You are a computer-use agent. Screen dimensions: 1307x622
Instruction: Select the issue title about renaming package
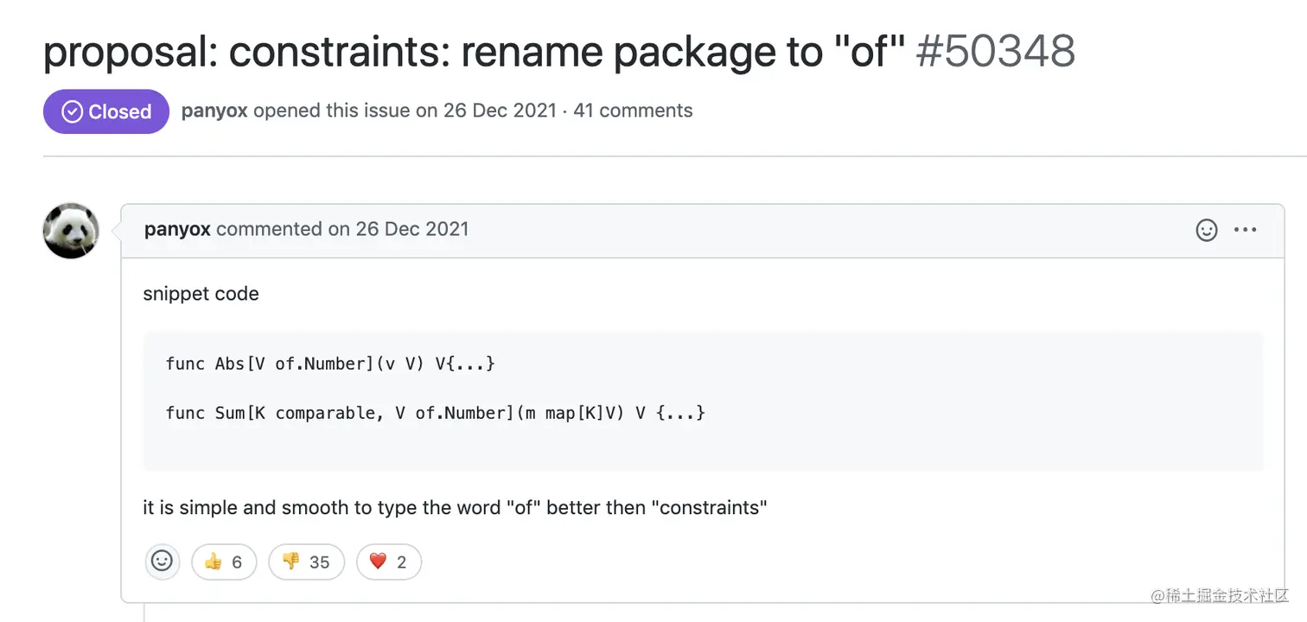[475, 52]
